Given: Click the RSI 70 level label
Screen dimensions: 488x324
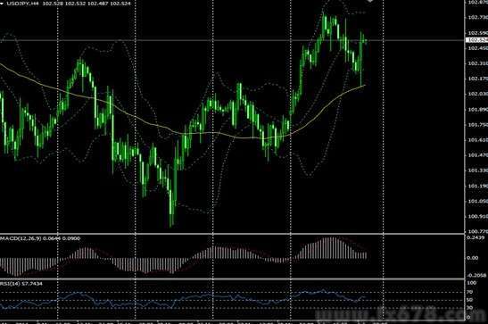Looking at the screenshot, I should pyautogui.click(x=469, y=292).
